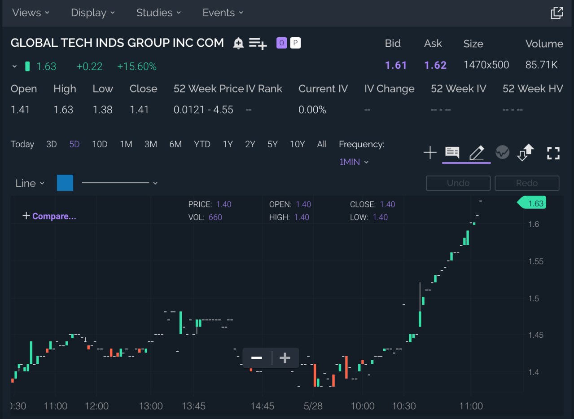Image resolution: width=574 pixels, height=419 pixels.
Task: Select the YTD time range
Action: coord(202,144)
